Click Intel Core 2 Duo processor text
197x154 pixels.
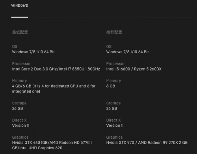pos(56,69)
